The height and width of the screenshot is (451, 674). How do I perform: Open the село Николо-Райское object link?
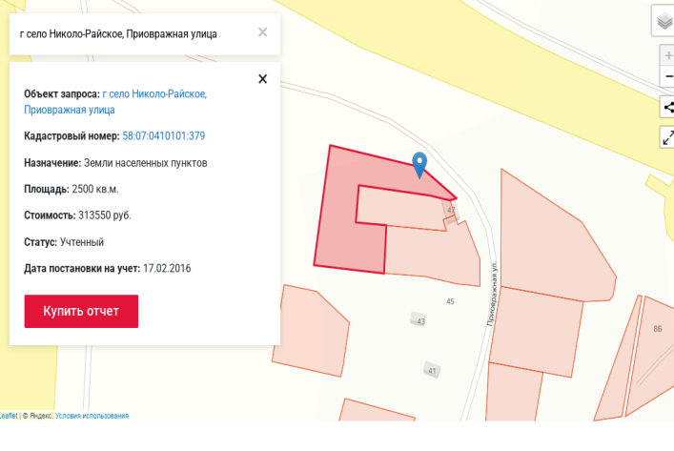click(x=154, y=94)
